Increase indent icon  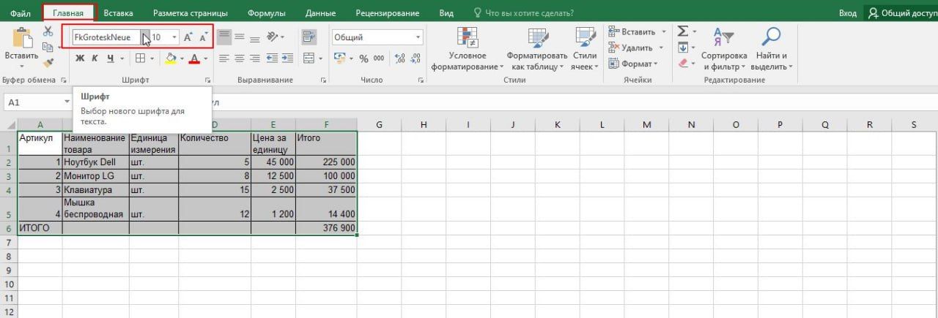(x=287, y=58)
